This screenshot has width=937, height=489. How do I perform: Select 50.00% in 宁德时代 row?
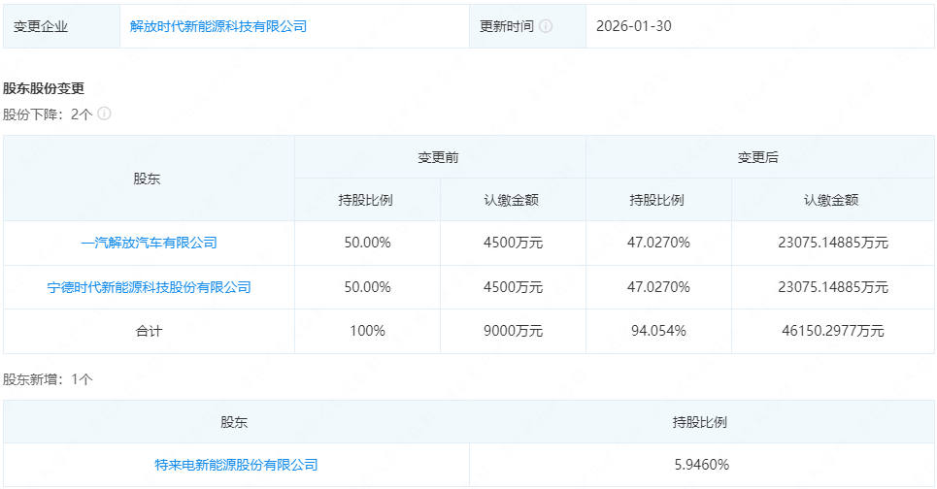(367, 287)
